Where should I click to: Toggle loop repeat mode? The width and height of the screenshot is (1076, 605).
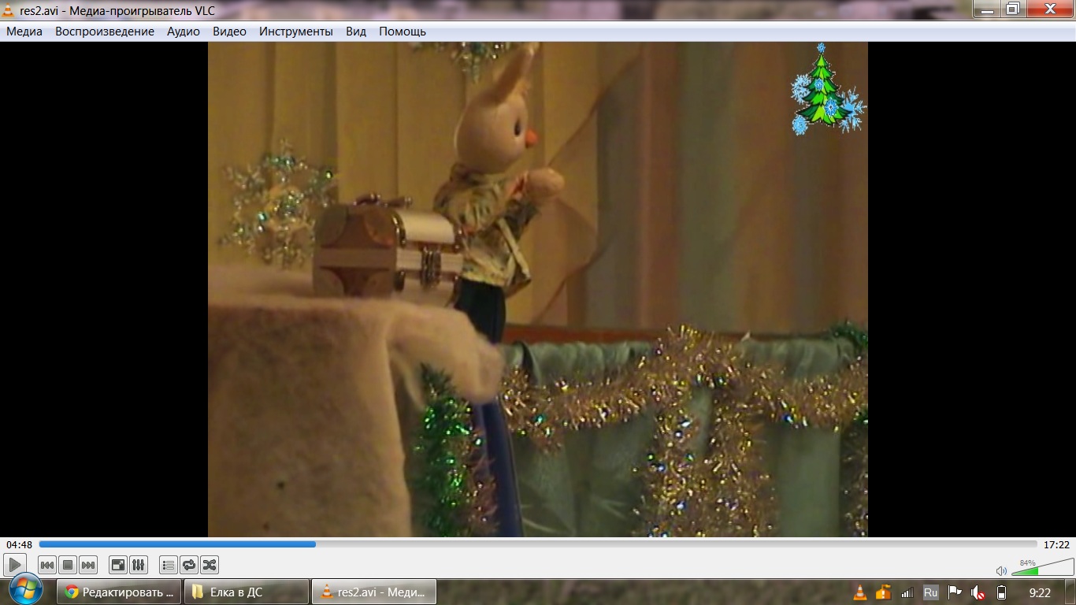tap(189, 565)
